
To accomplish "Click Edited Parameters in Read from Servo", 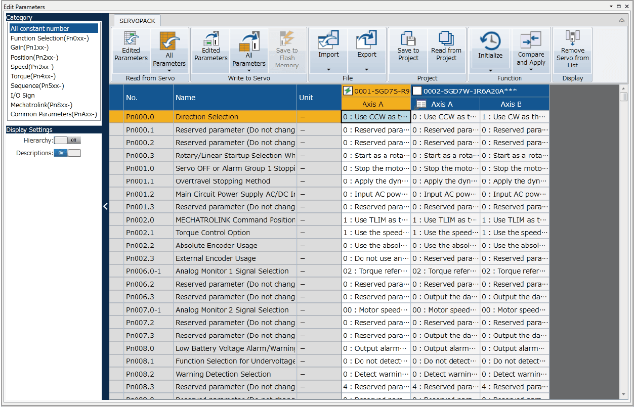I will click(131, 46).
